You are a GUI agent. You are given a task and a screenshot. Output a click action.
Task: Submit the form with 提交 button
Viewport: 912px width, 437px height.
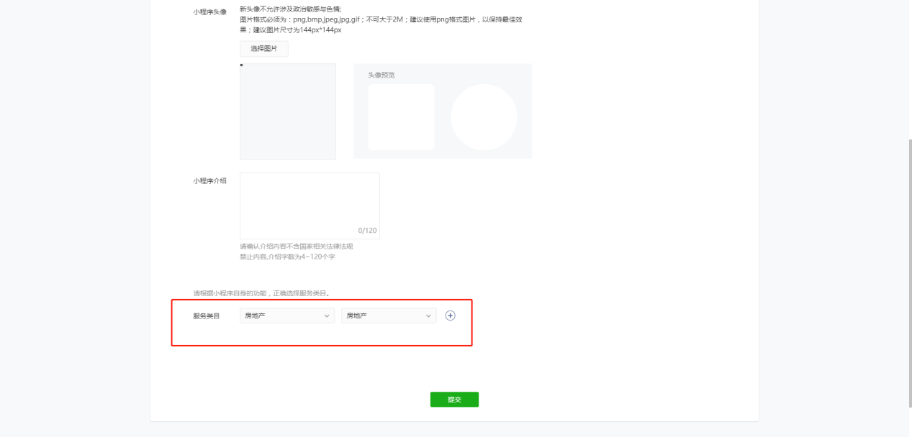click(454, 400)
